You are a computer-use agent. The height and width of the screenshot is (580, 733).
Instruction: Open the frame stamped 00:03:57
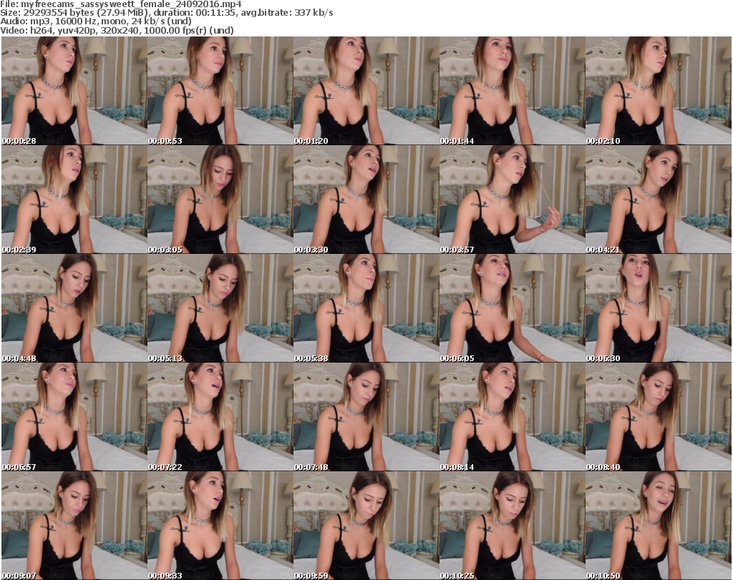click(512, 200)
